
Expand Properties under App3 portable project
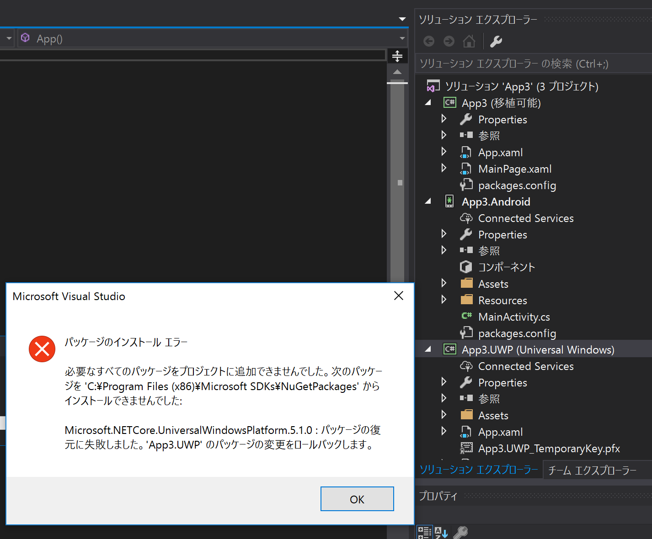click(444, 119)
